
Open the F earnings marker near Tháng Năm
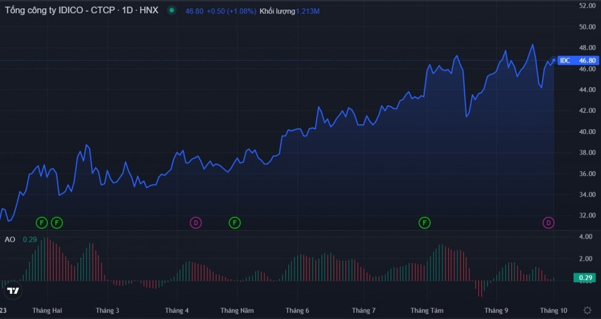234,222
